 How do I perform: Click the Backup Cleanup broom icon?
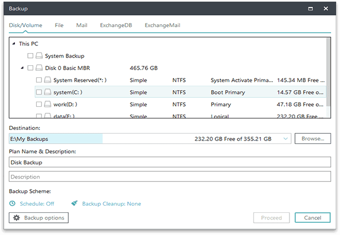(x=74, y=203)
